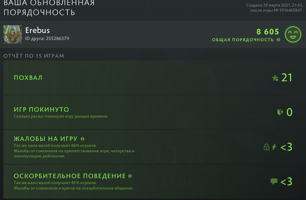The width and height of the screenshot is (306, 200).
Task: Click the player name Erebus
Action: click(x=38, y=30)
